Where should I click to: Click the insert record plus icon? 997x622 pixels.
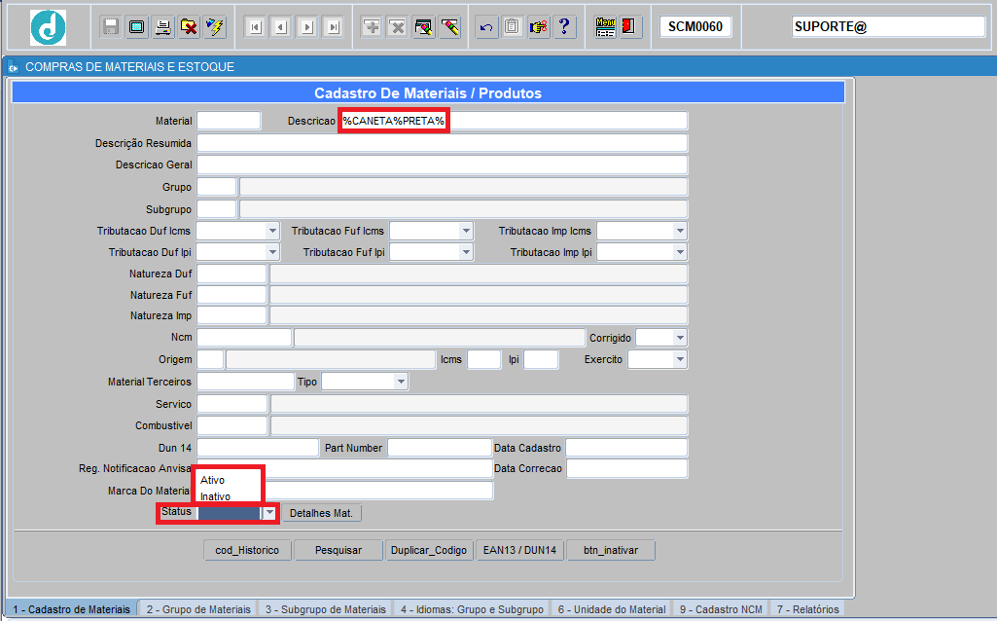tap(372, 26)
